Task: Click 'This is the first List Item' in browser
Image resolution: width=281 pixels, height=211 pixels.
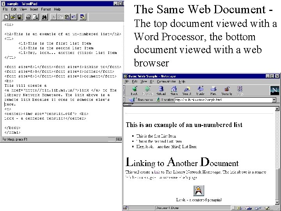Action: [x=156, y=136]
